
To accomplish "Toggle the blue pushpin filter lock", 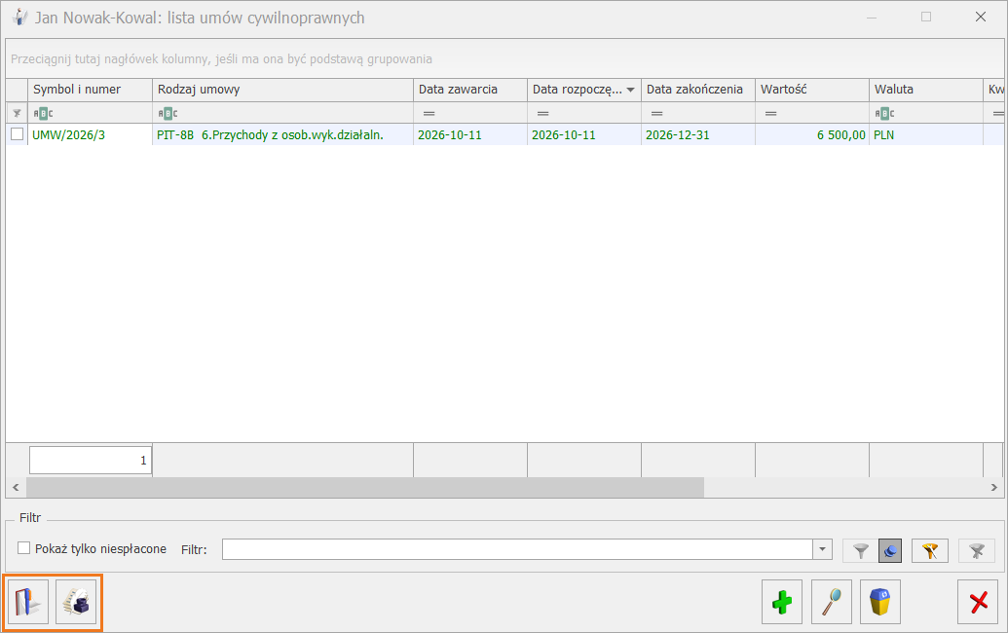I will pyautogui.click(x=890, y=551).
